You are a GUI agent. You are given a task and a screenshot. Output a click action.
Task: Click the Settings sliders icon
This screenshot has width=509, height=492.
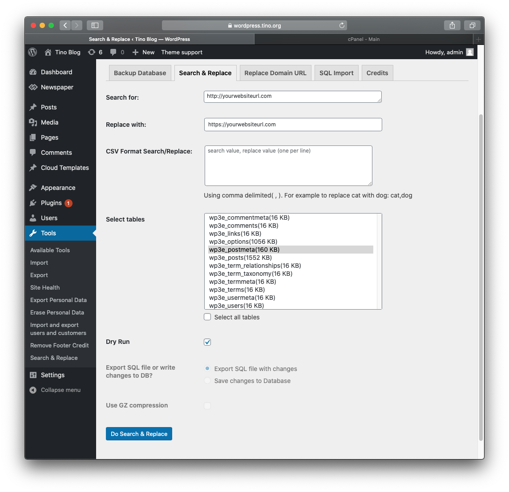pyautogui.click(x=33, y=375)
